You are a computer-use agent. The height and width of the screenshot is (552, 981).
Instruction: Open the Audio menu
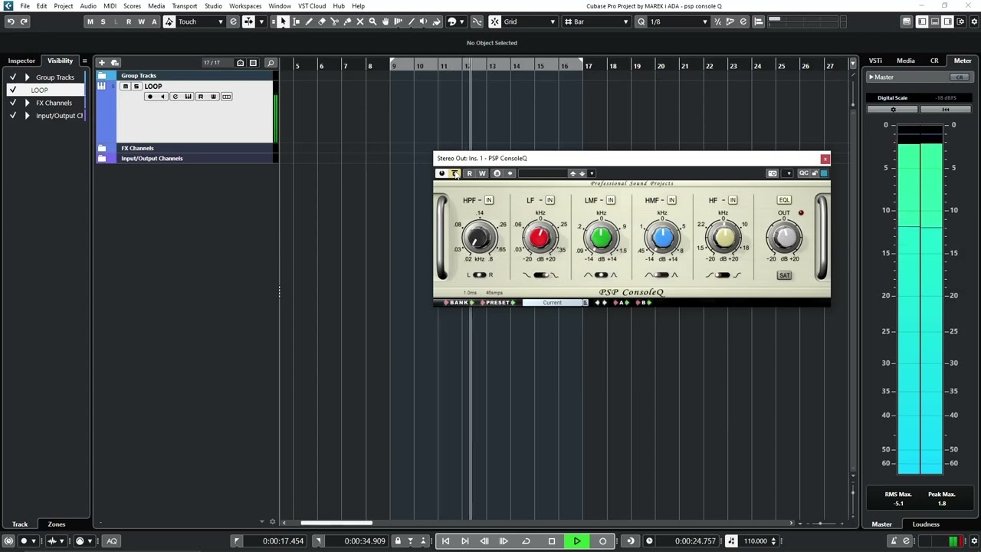click(88, 6)
